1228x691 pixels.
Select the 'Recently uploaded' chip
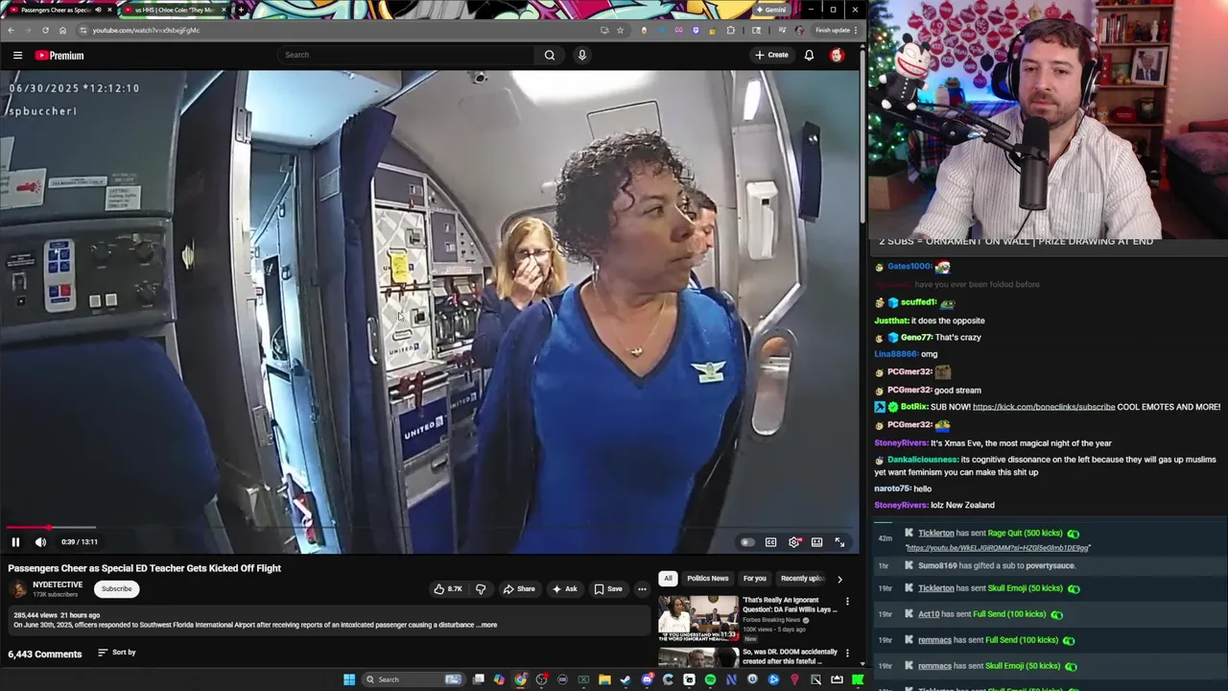[x=802, y=579]
